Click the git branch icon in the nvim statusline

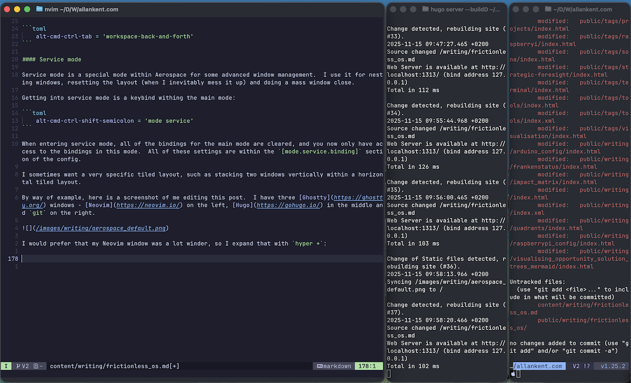[18, 366]
